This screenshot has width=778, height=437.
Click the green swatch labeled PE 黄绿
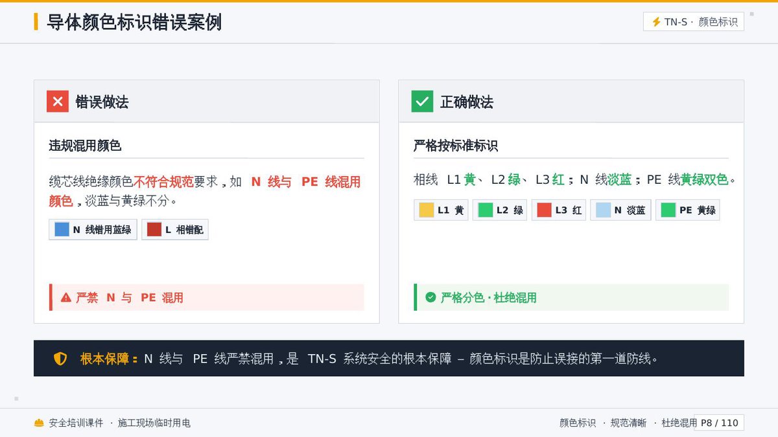(x=668, y=210)
